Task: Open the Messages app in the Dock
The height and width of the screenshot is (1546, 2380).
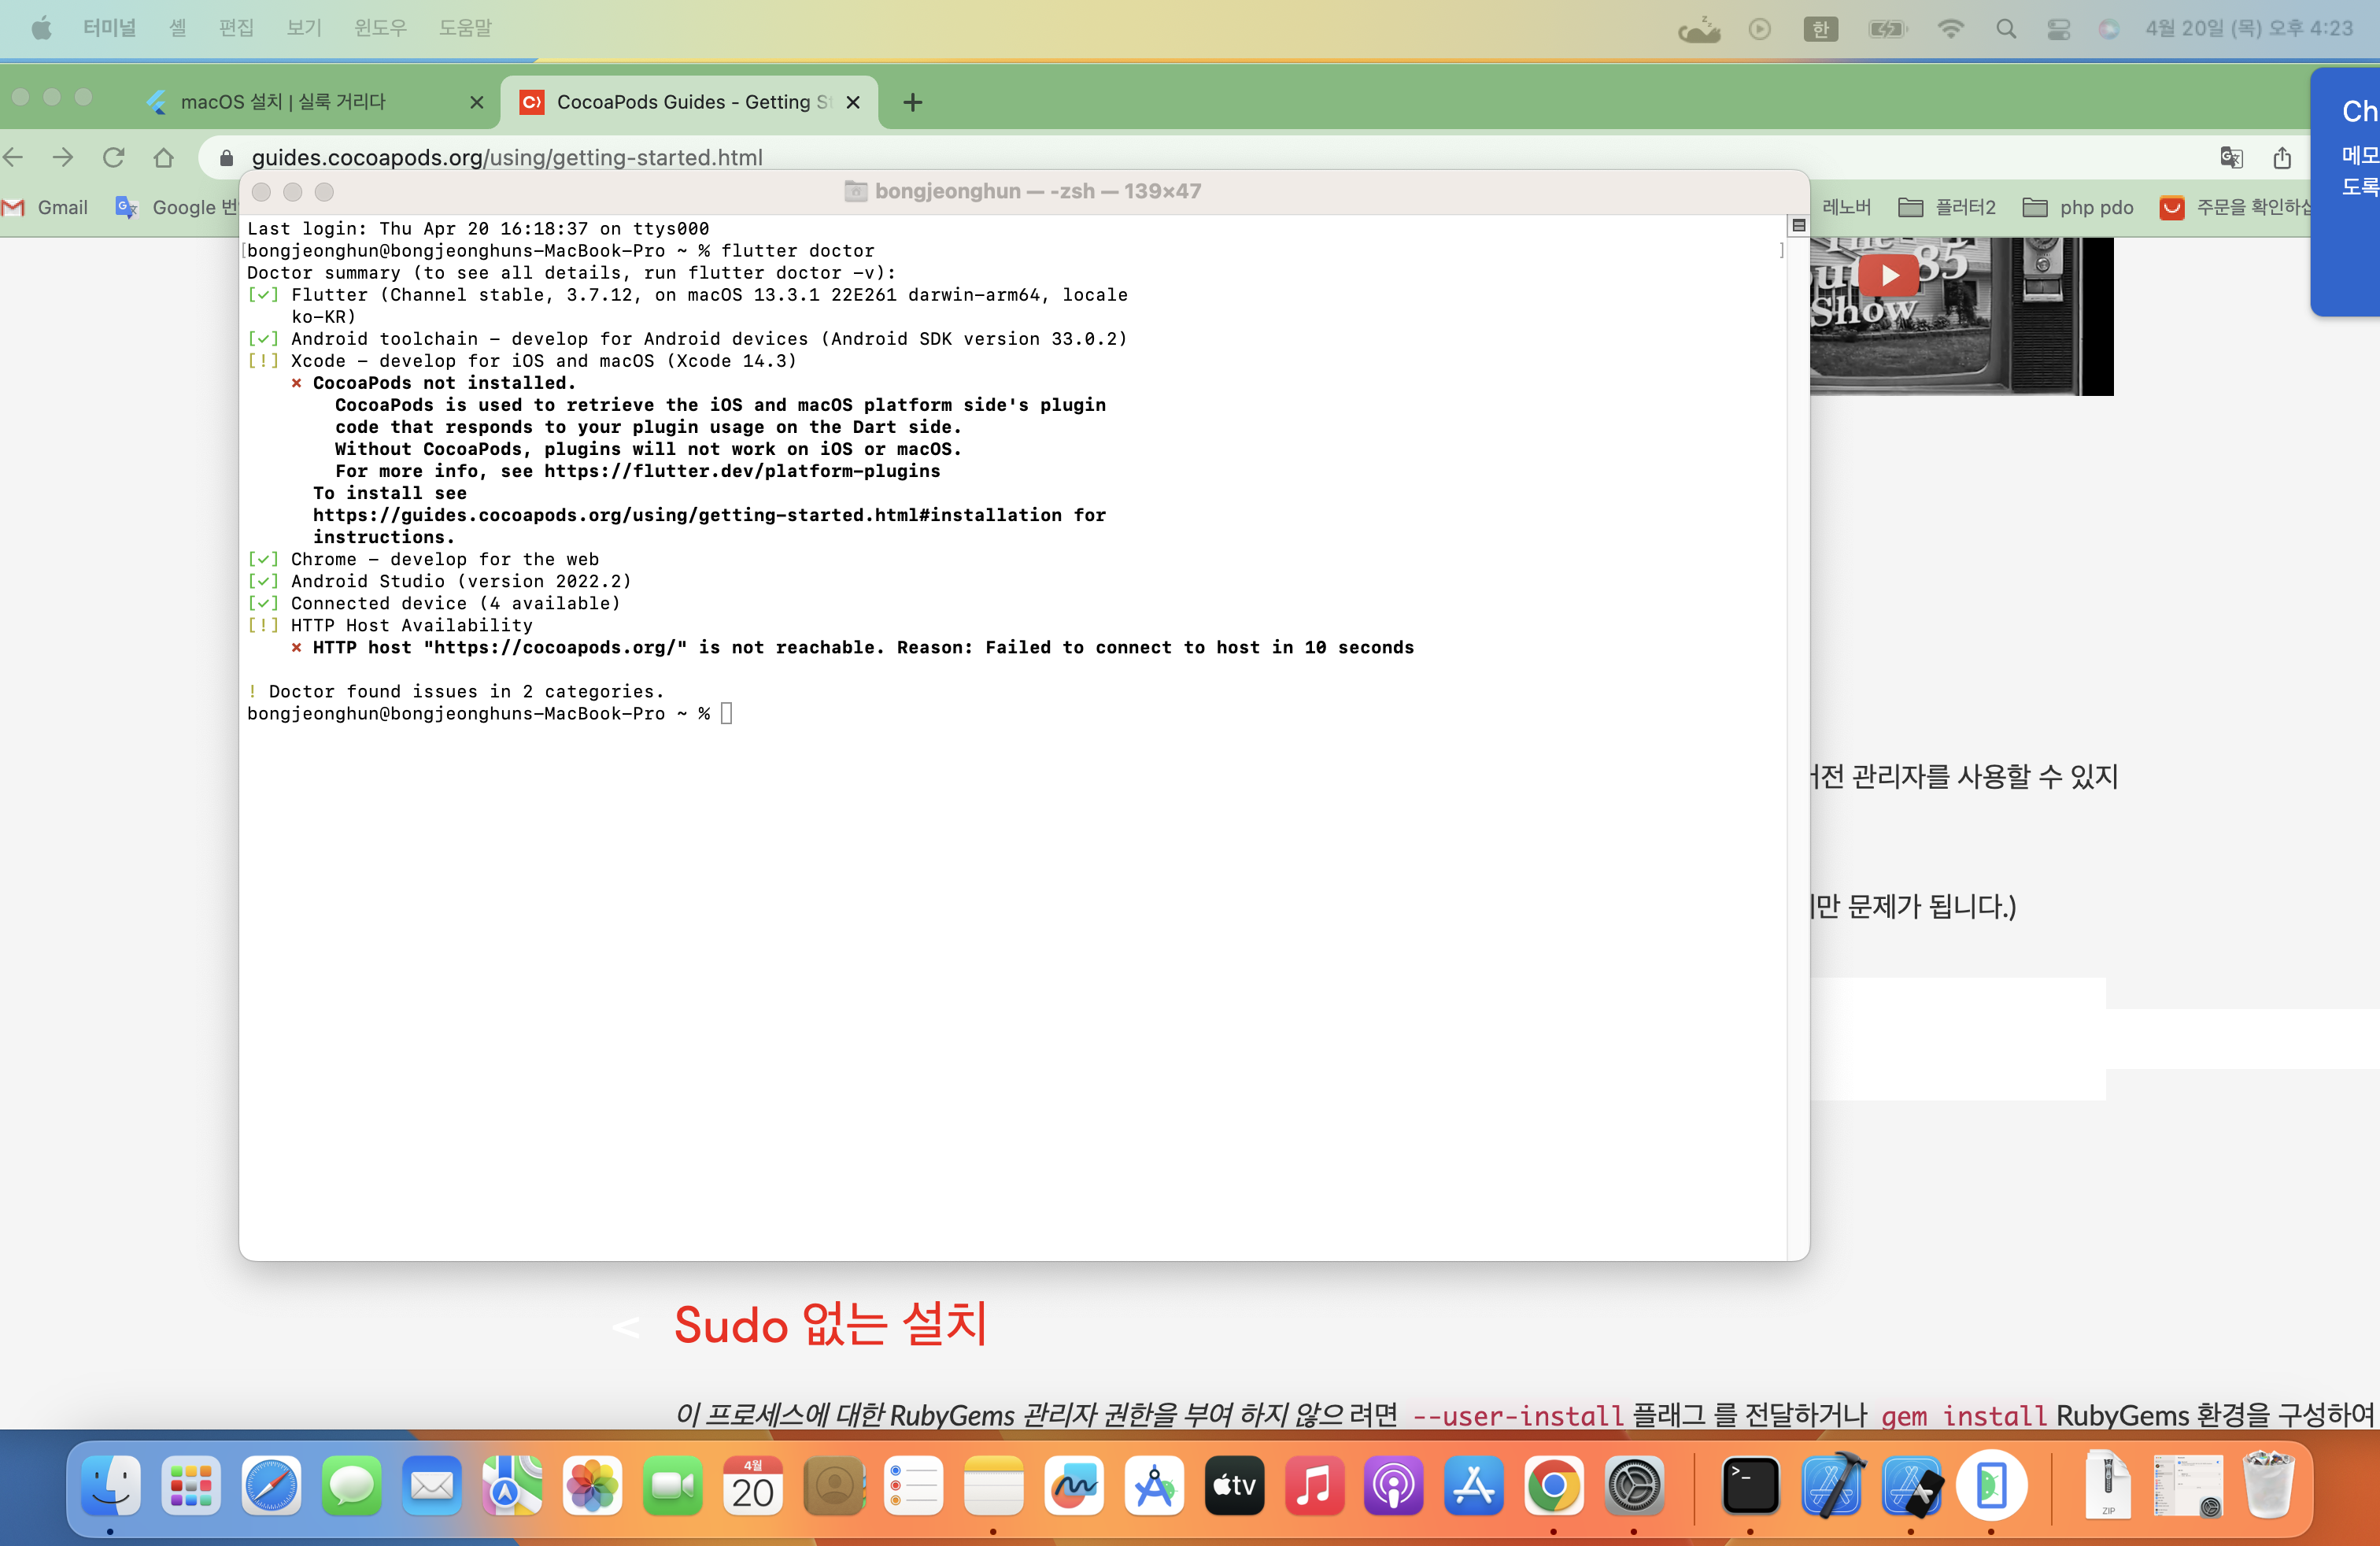Action: (x=351, y=1486)
